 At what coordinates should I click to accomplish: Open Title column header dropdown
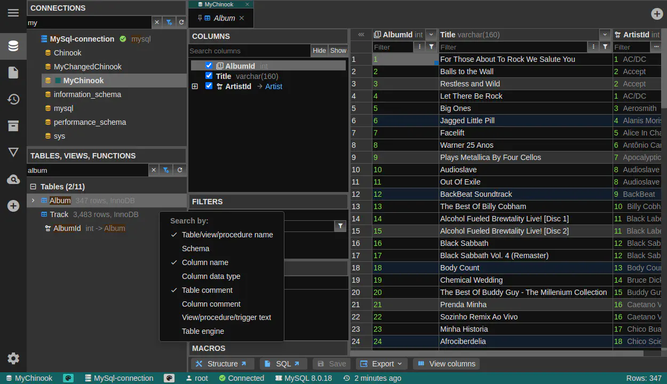(x=605, y=35)
